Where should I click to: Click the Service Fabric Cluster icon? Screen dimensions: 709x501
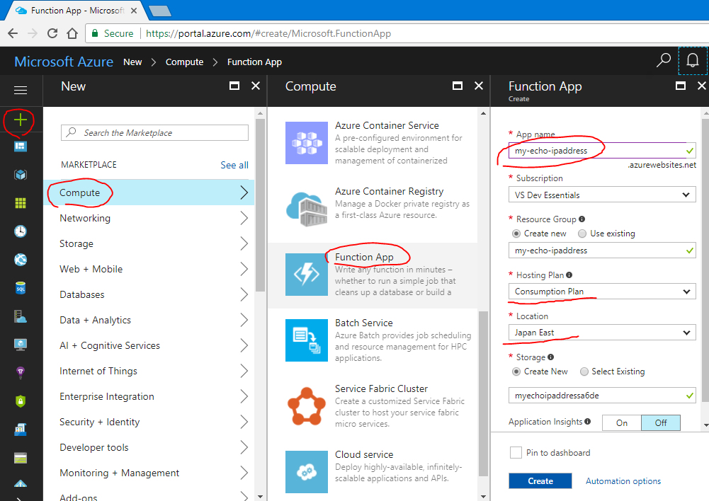[x=306, y=406]
